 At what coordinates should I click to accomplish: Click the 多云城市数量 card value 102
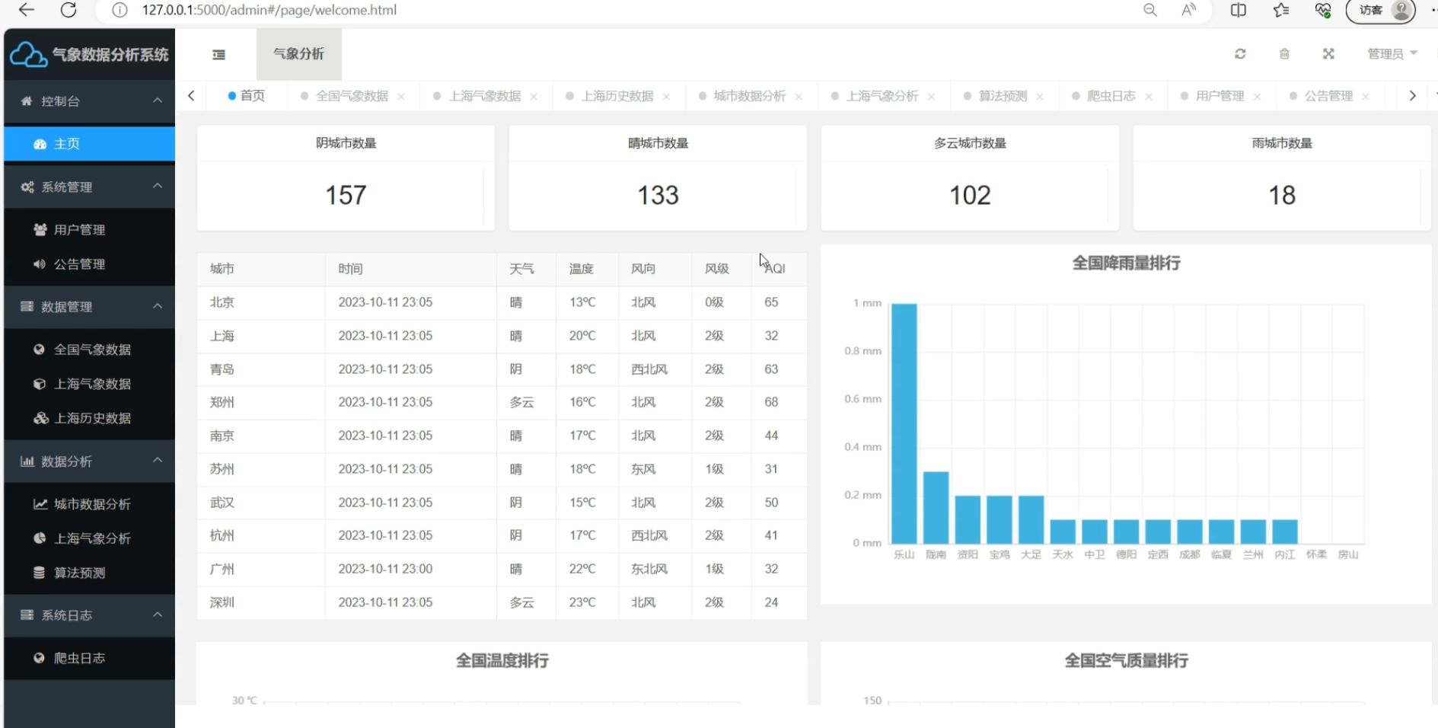click(970, 196)
